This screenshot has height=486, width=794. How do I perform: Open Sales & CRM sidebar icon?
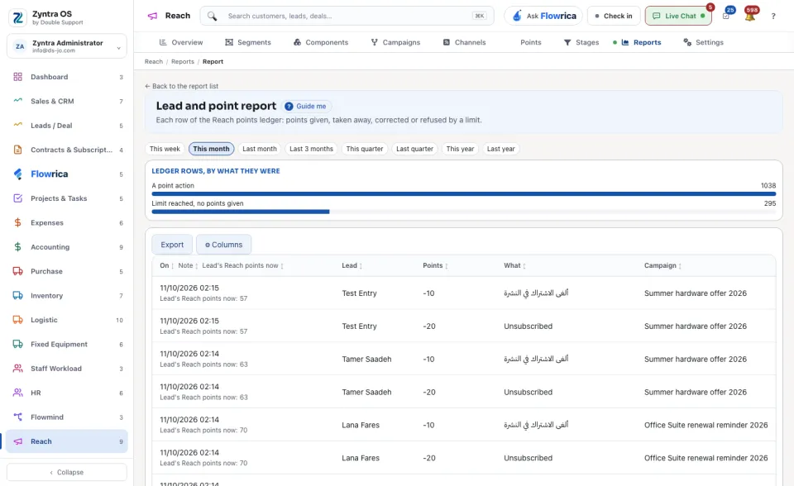pyautogui.click(x=17, y=101)
